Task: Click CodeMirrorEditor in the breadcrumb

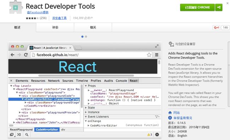Action: [x=47, y=130]
